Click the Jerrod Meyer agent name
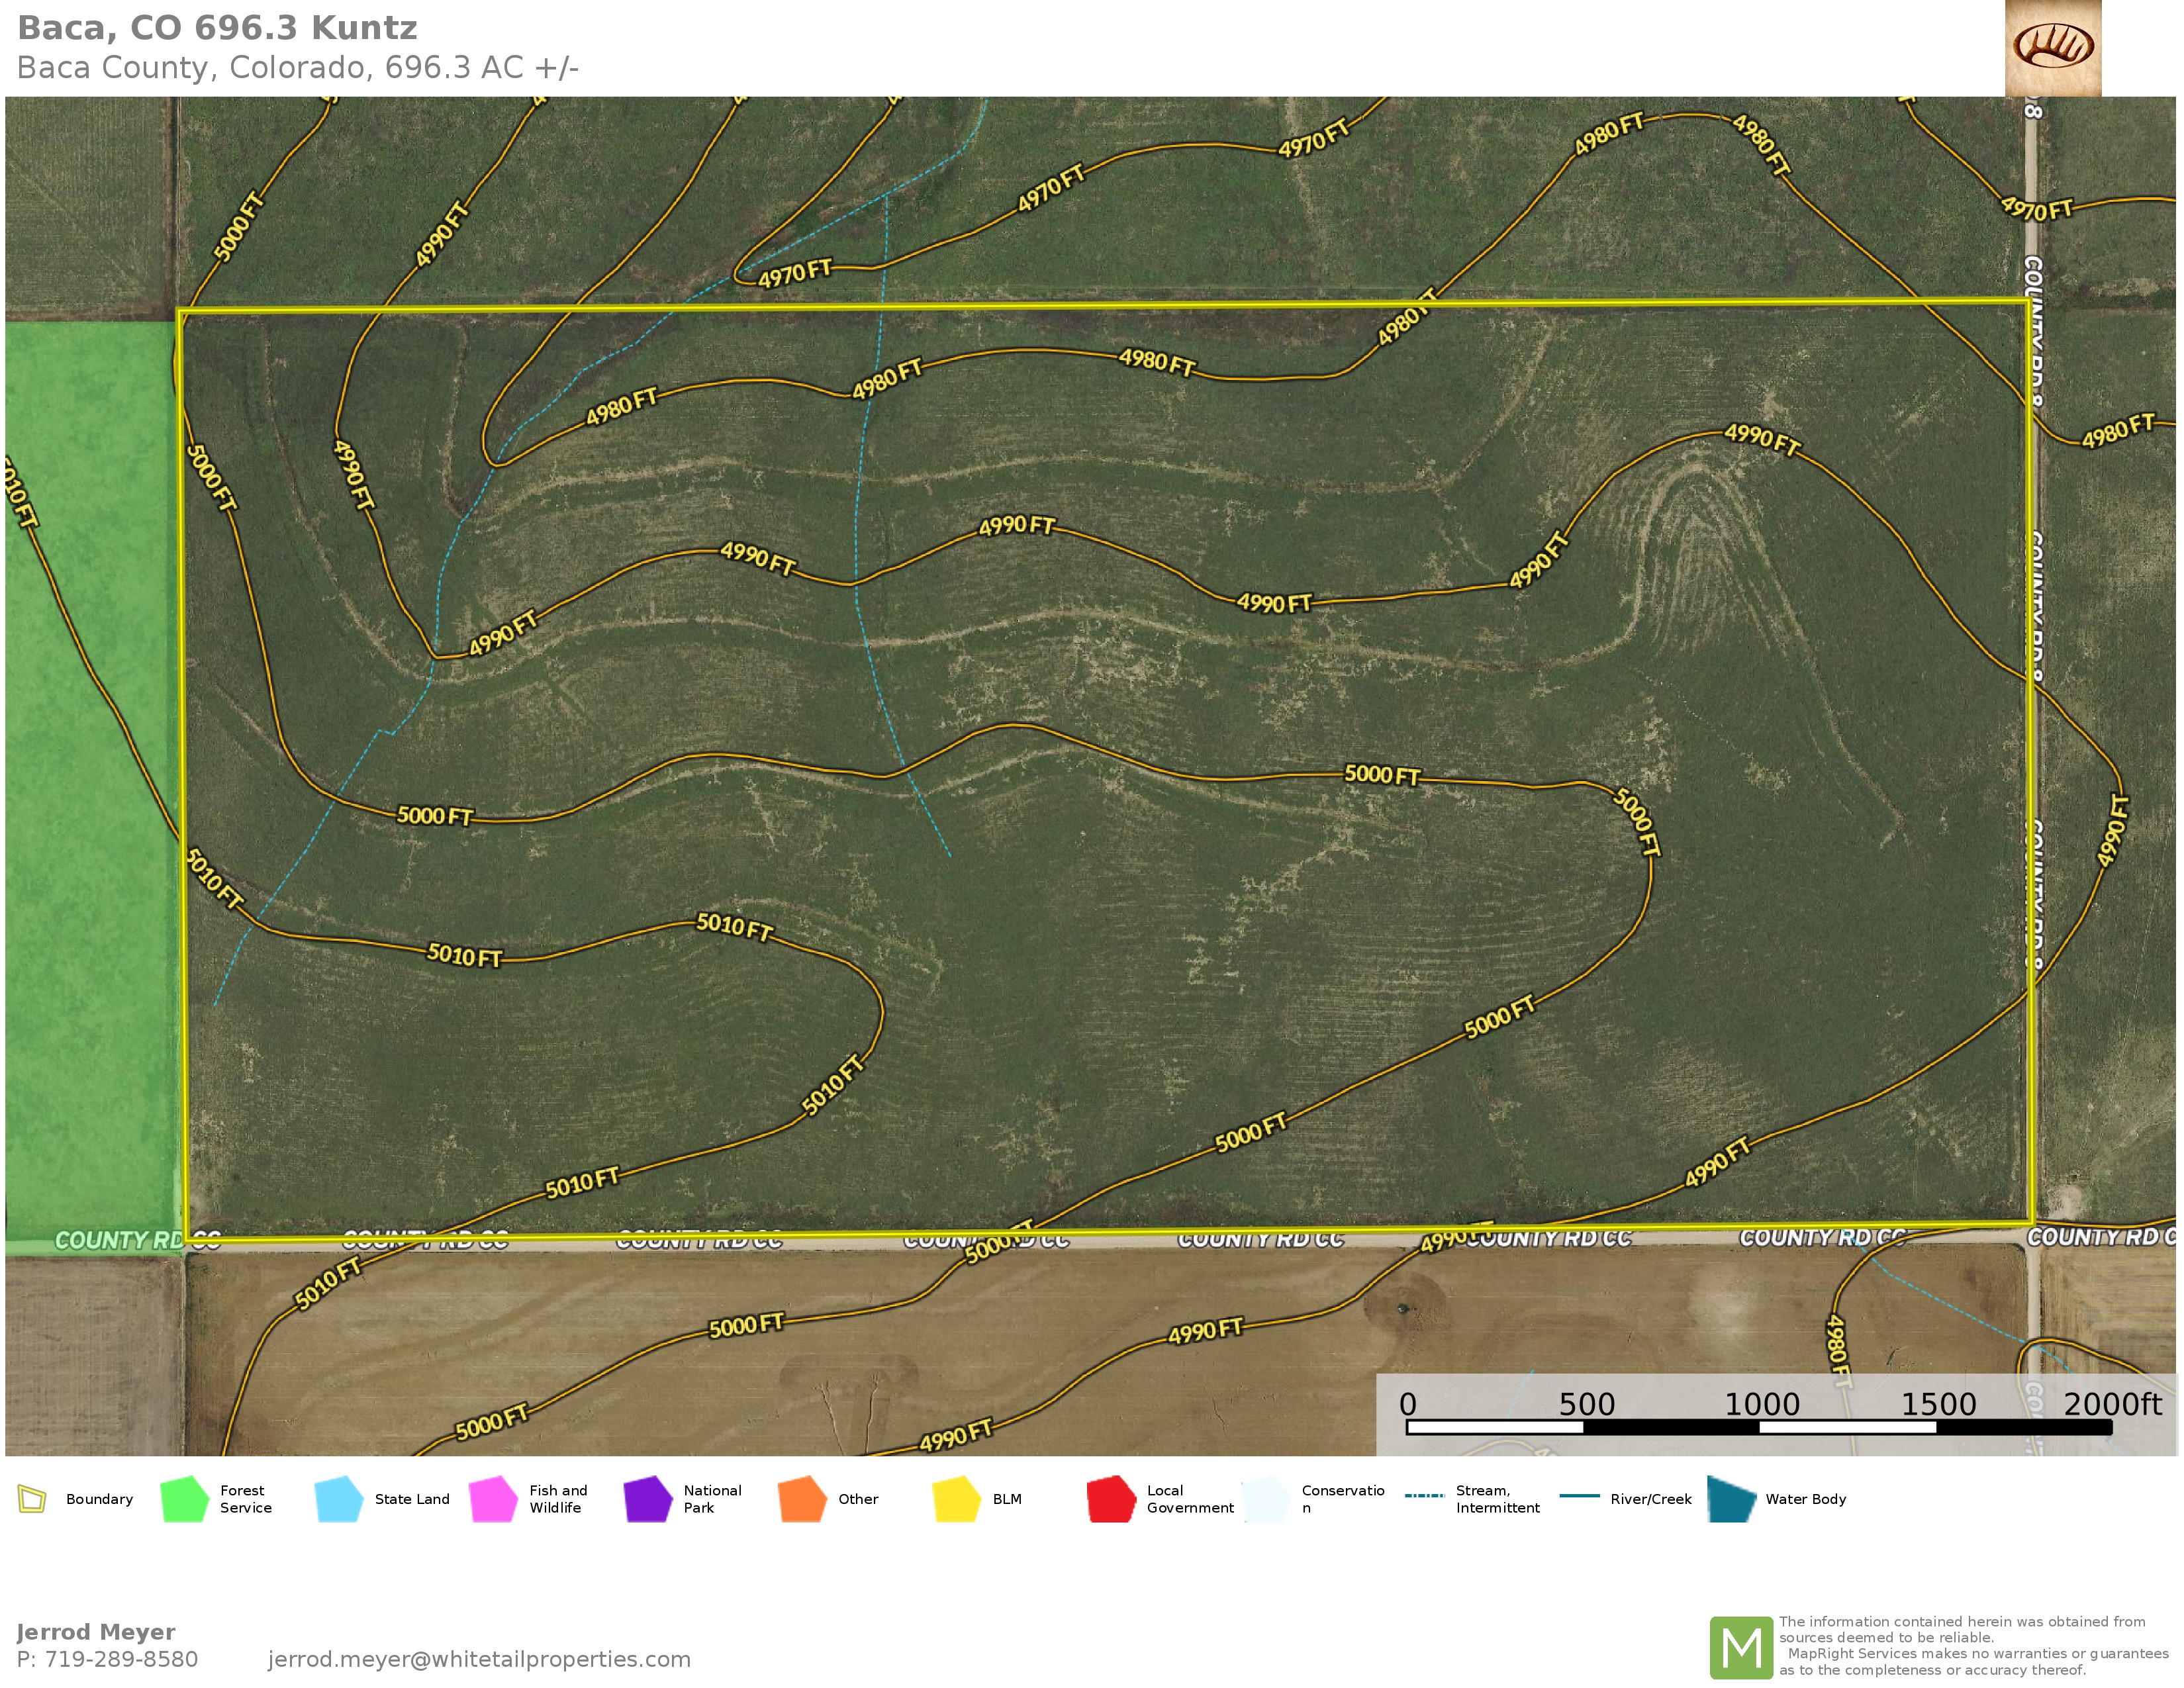 (96, 1632)
